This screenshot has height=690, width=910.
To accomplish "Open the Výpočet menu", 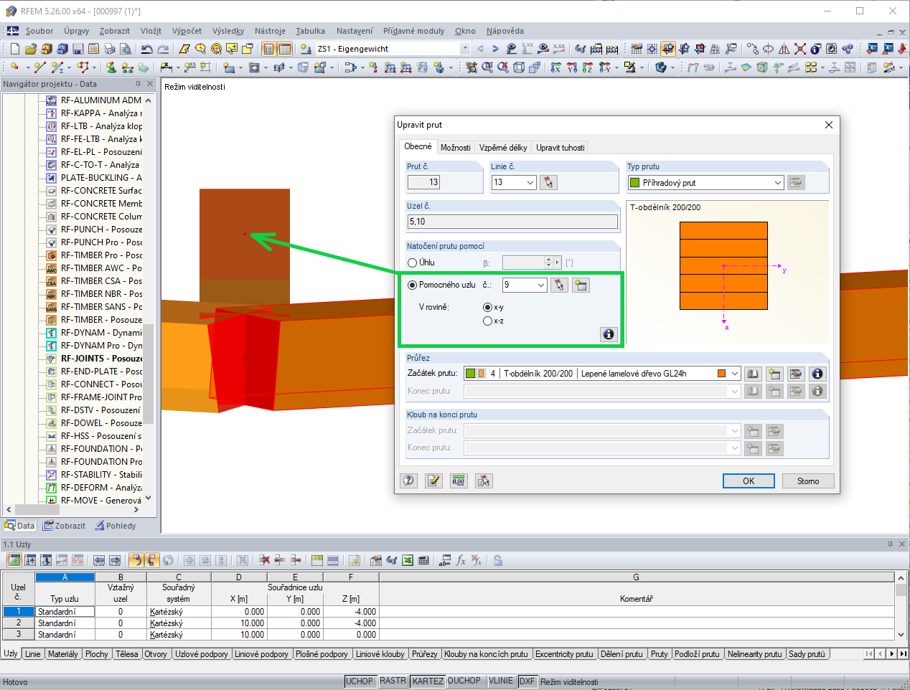I will point(187,31).
